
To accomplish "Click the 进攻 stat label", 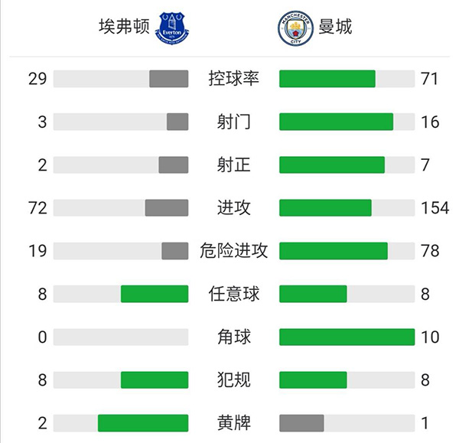I will [x=234, y=207].
